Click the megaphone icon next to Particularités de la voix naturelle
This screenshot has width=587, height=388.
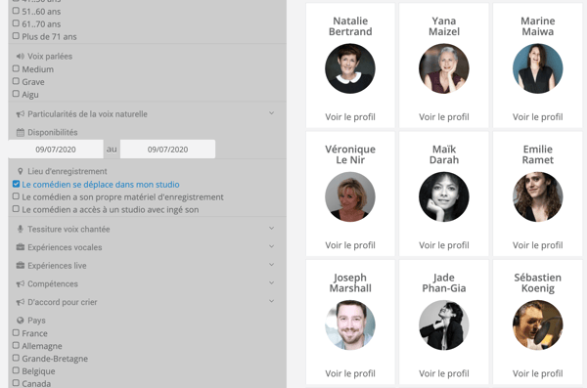click(21, 114)
